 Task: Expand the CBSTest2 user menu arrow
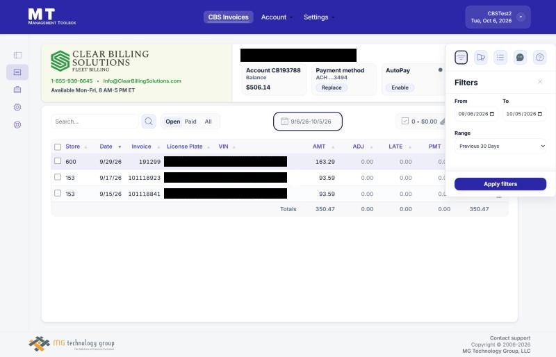click(x=521, y=17)
